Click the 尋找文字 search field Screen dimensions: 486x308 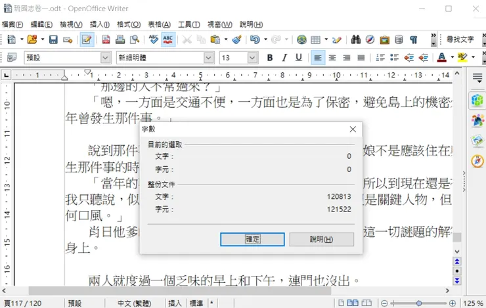click(x=460, y=39)
